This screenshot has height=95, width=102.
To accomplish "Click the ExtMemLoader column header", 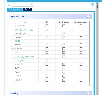I will 81,22.
